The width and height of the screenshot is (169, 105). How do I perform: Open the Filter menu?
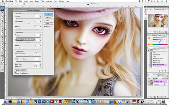(x=43, y=1)
